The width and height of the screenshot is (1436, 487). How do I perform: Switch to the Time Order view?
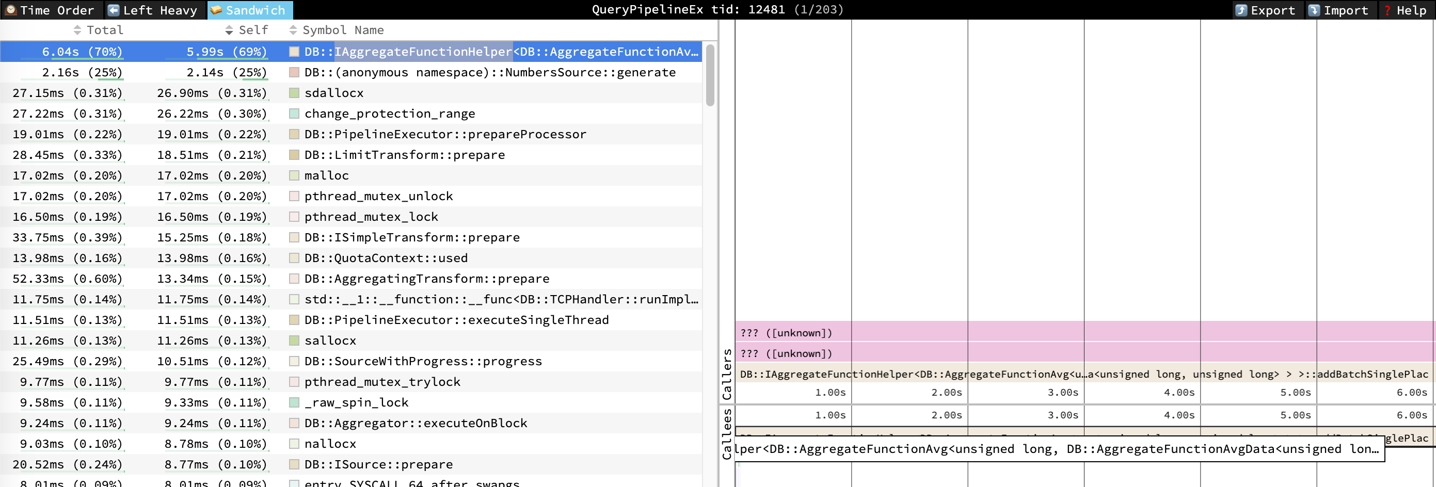point(57,10)
